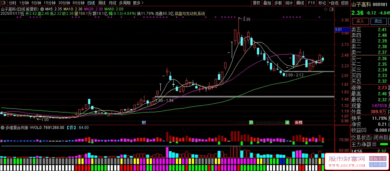
Task: Click the 买五 price 2.32
Action: coord(382,81)
